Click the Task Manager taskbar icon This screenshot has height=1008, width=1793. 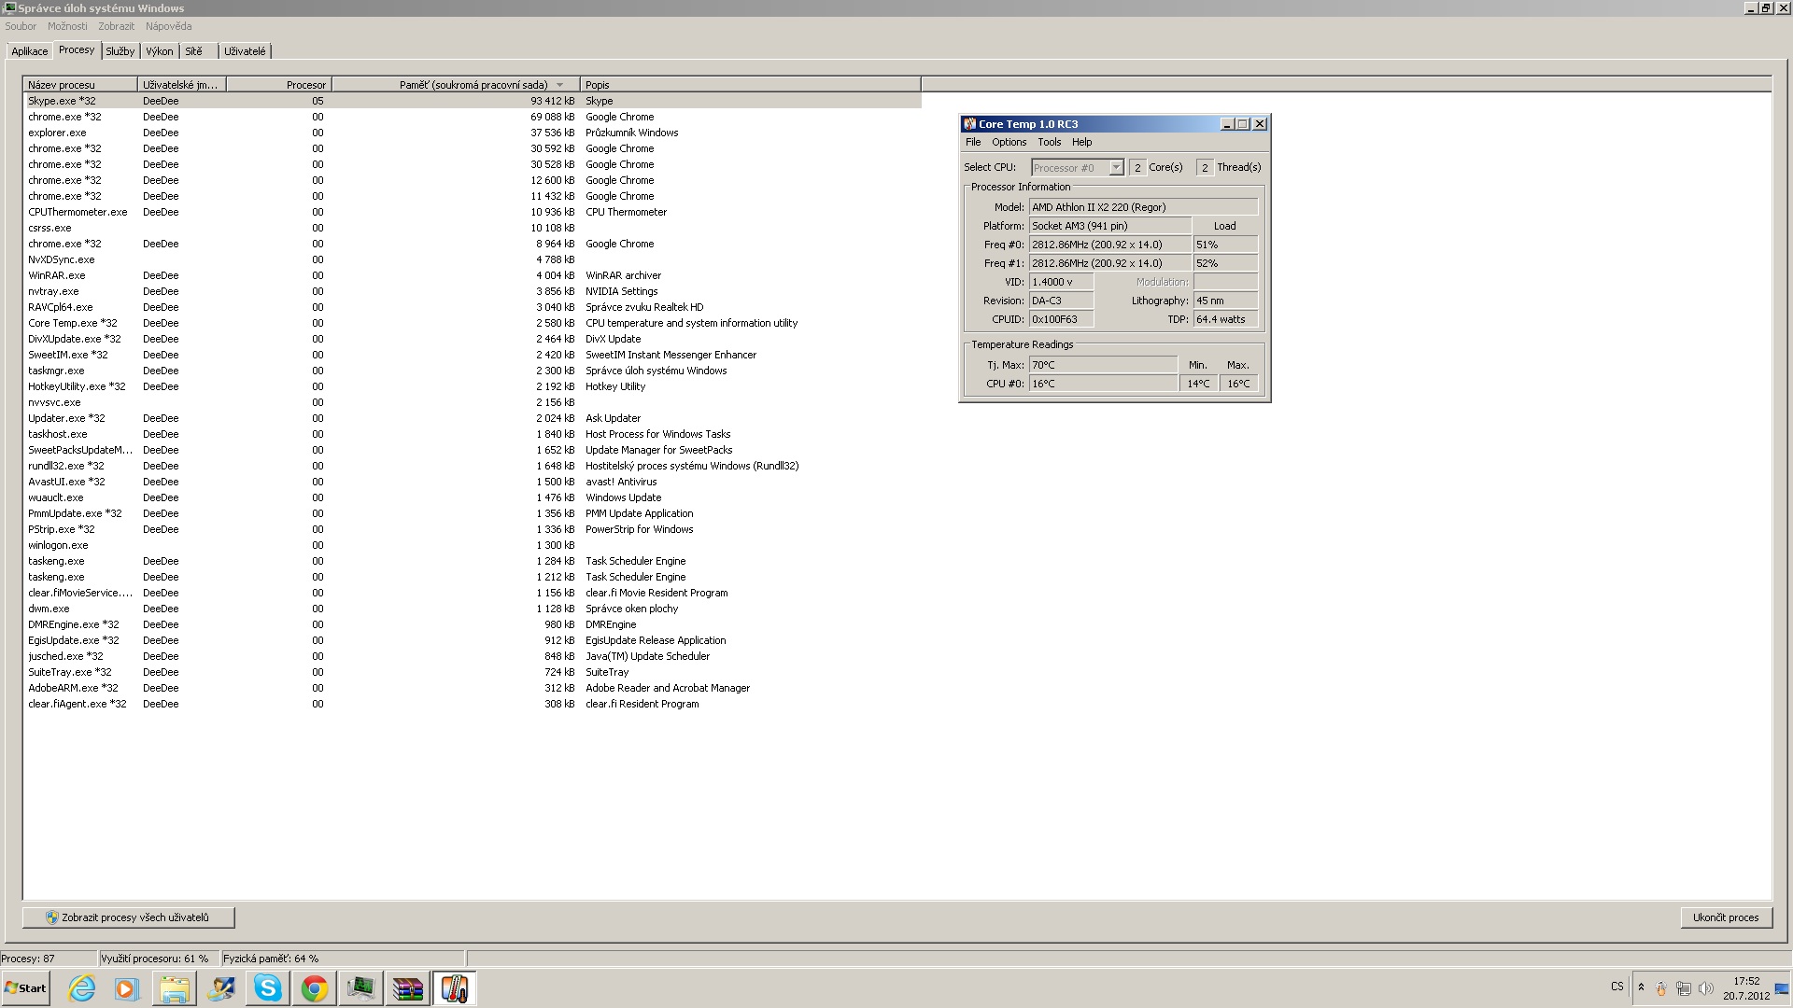[360, 988]
